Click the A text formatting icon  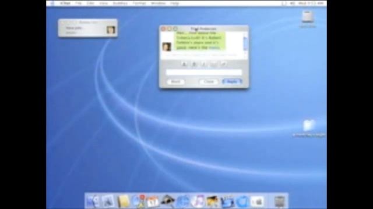click(x=184, y=64)
